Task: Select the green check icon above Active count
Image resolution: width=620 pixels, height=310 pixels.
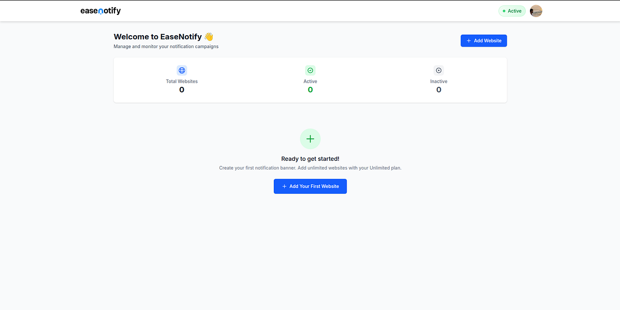Action: click(310, 70)
